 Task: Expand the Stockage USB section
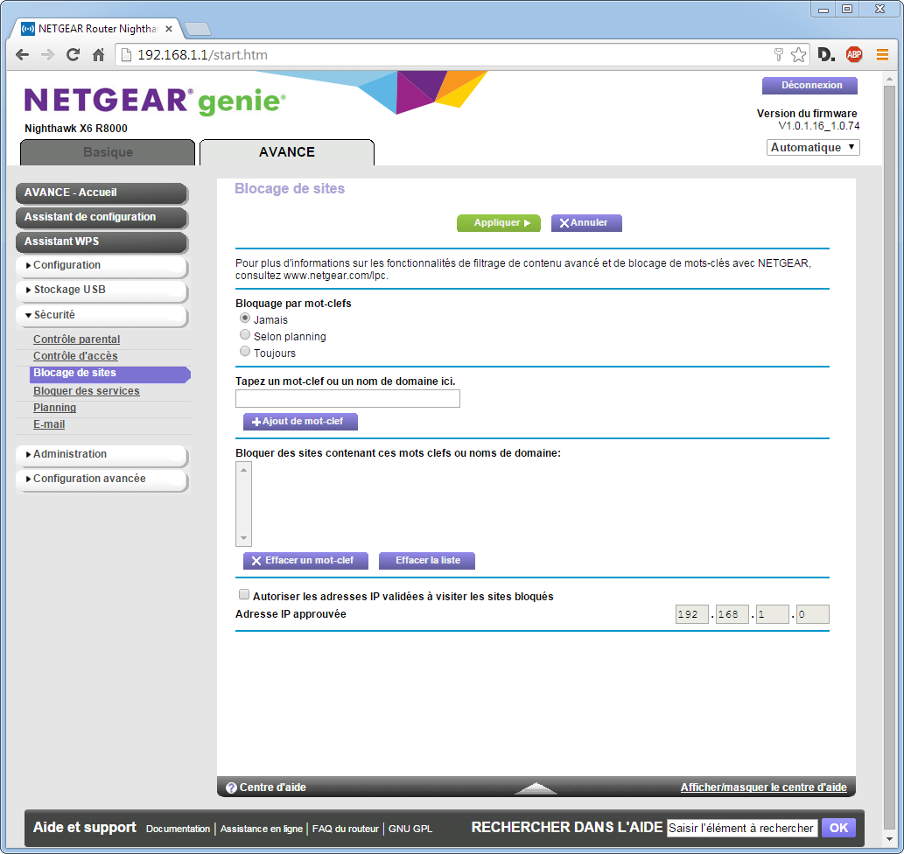pos(69,290)
